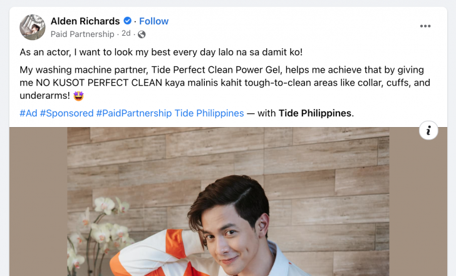Click the globe public audience icon
The height and width of the screenshot is (276, 456).
click(x=142, y=34)
